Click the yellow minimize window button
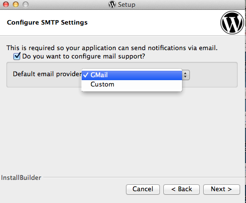This screenshot has height=203, width=246. tap(16, 4)
